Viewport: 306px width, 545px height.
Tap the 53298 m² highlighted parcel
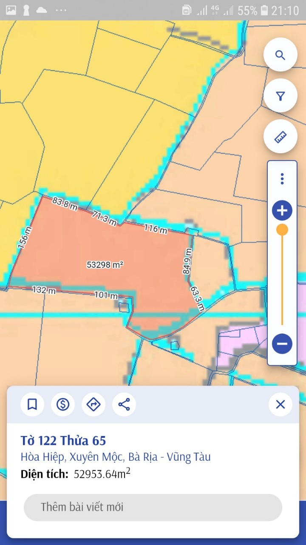coord(105,264)
